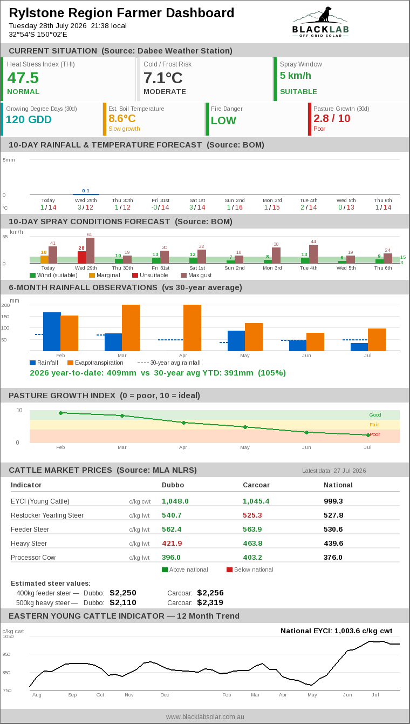Select the 120 GDD growing degree days value
The width and height of the screenshot is (410, 724).
(x=29, y=120)
